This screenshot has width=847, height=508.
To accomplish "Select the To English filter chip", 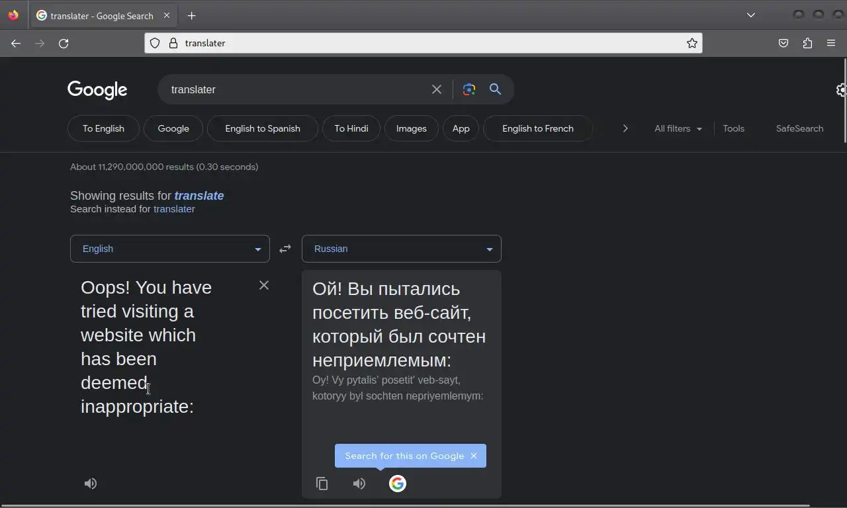I will (x=103, y=128).
